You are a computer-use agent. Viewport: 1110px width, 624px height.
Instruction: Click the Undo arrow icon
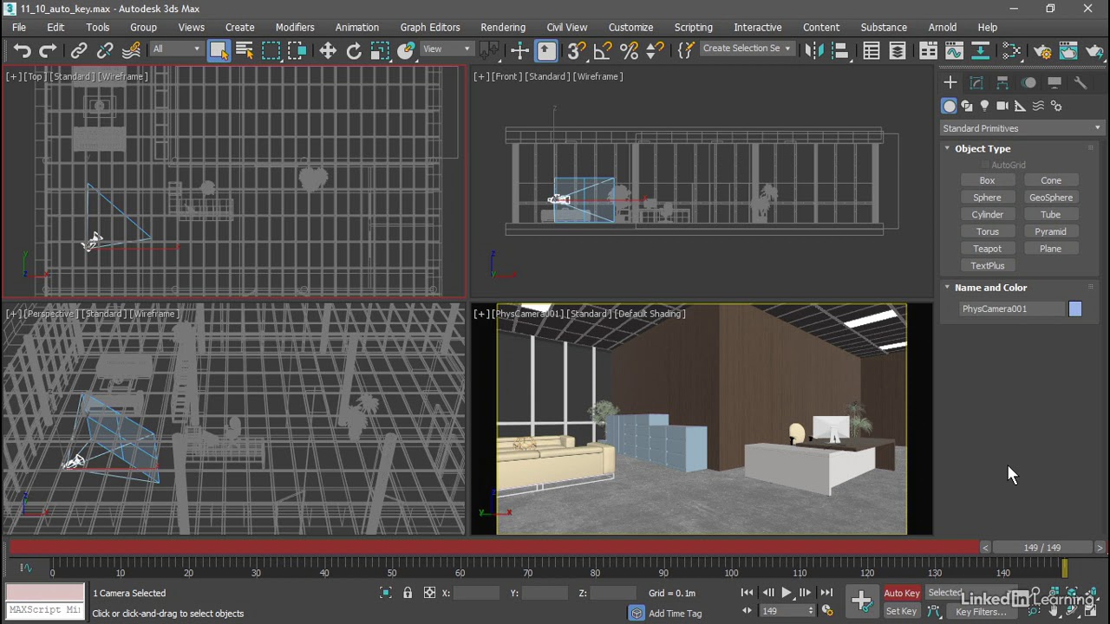(23, 51)
